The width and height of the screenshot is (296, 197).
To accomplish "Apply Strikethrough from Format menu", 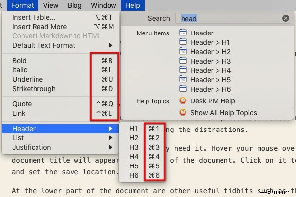I will click(x=60, y=89).
